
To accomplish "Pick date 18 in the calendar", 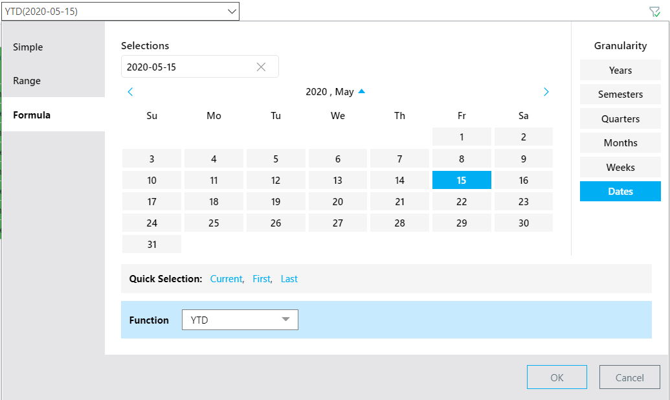I will point(214,201).
